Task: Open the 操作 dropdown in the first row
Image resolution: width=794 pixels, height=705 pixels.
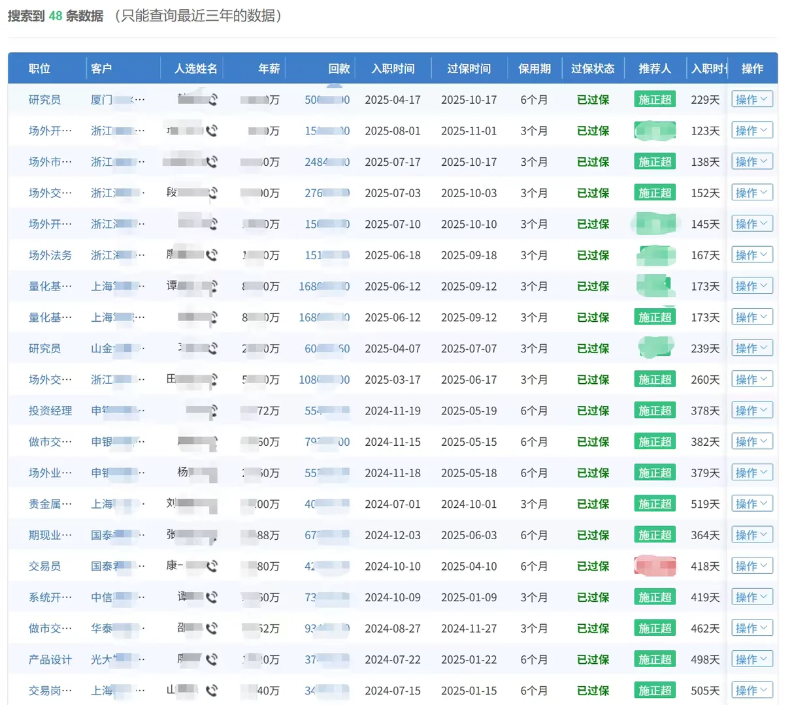Action: pyautogui.click(x=752, y=99)
